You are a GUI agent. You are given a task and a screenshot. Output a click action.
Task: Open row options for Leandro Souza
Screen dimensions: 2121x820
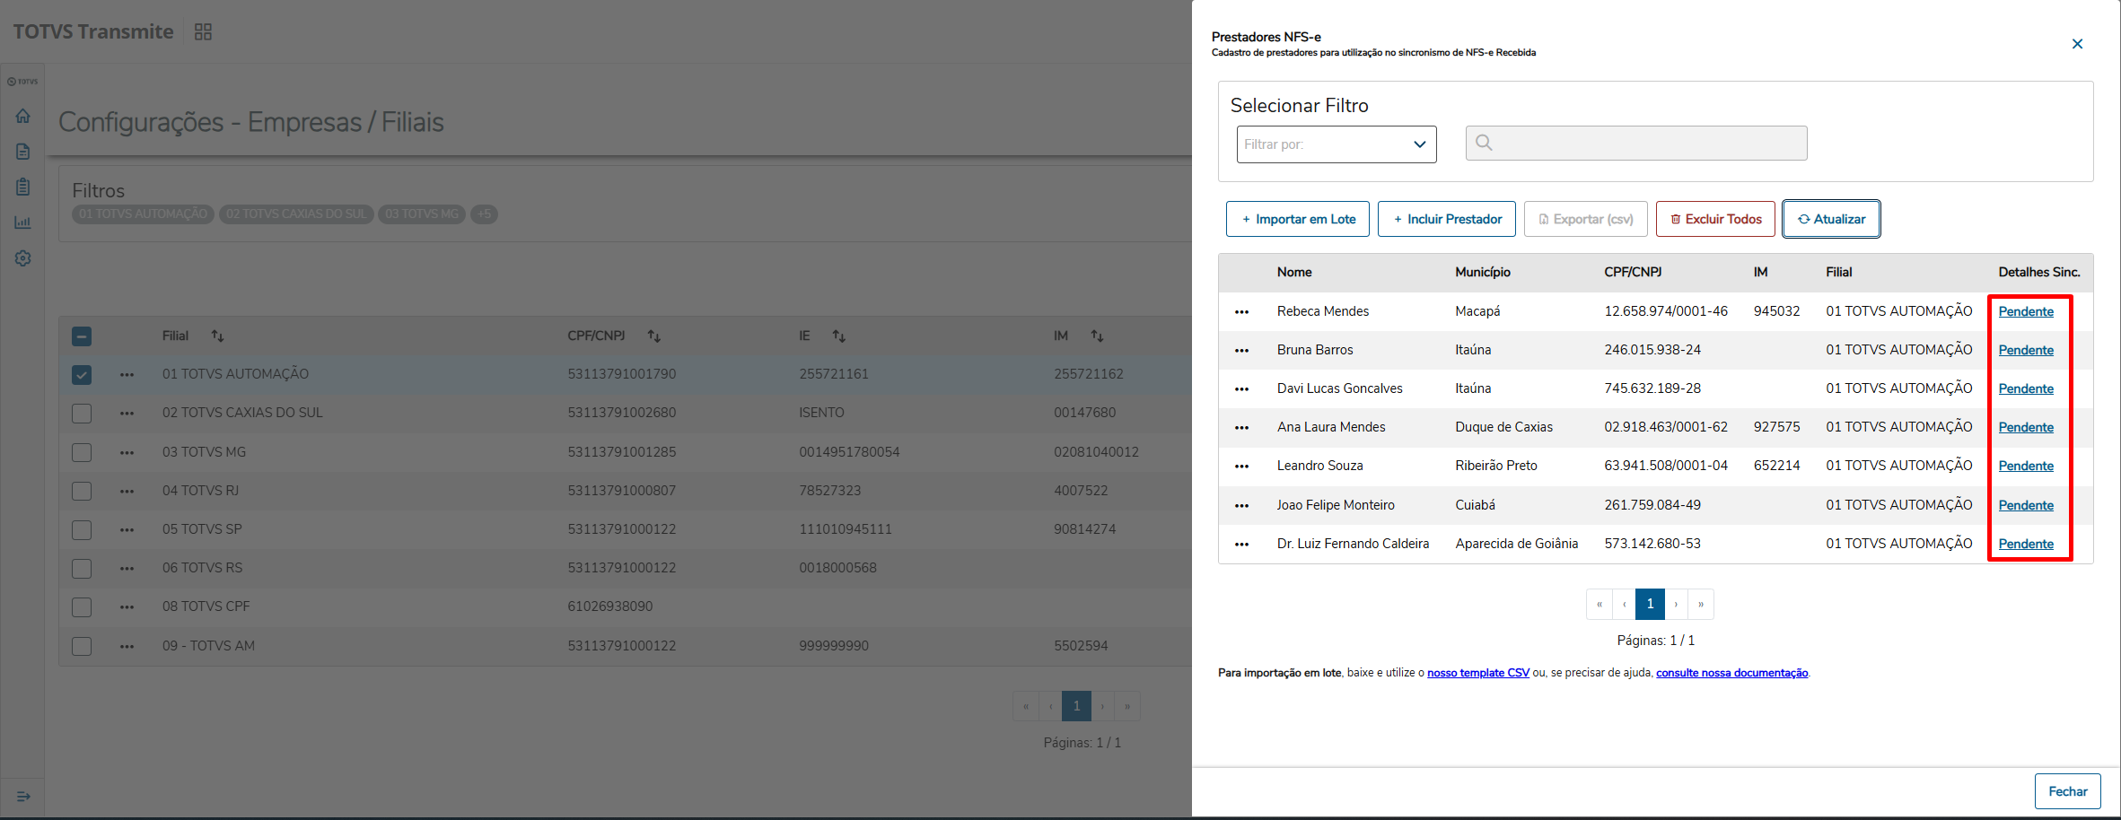[1241, 467]
